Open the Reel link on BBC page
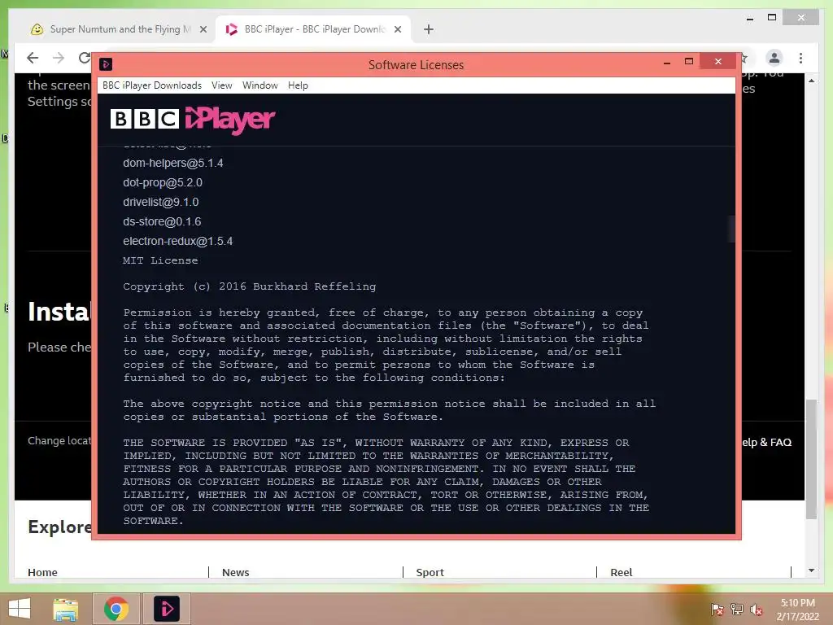 [x=621, y=572]
